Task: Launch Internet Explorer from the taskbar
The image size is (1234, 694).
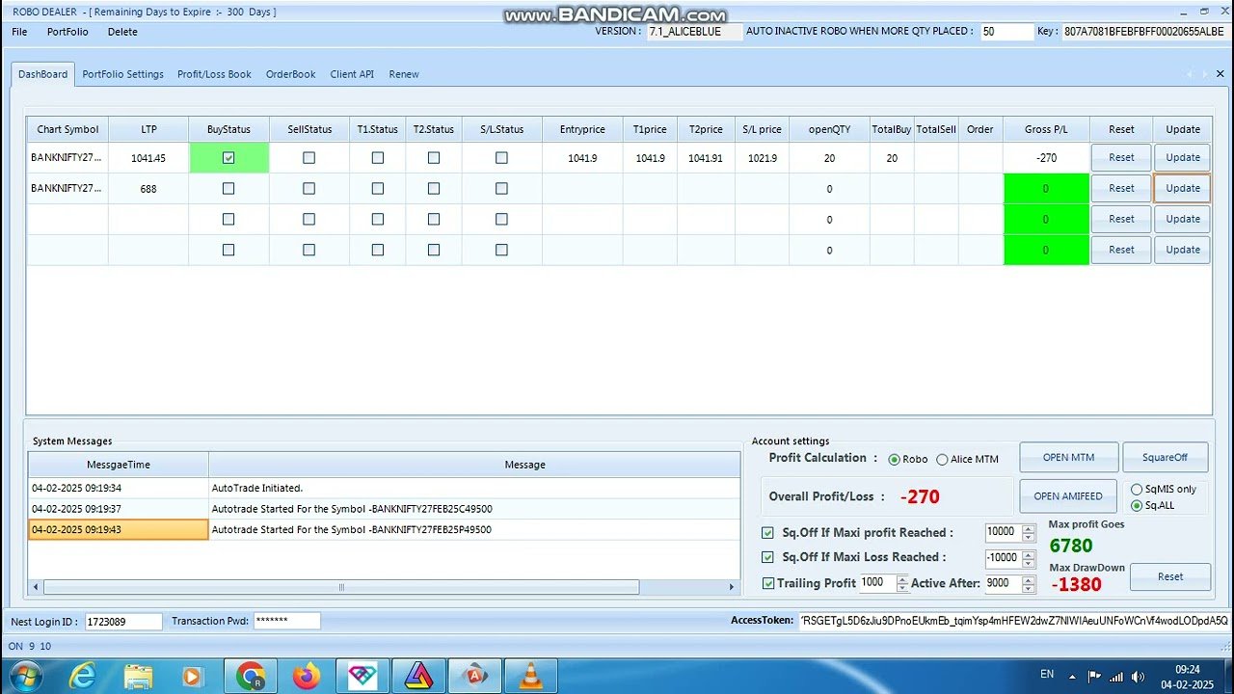Action: 84,677
